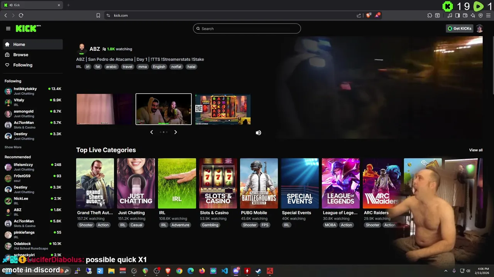
Task: Open ABZ channel name link
Action: (x=95, y=49)
